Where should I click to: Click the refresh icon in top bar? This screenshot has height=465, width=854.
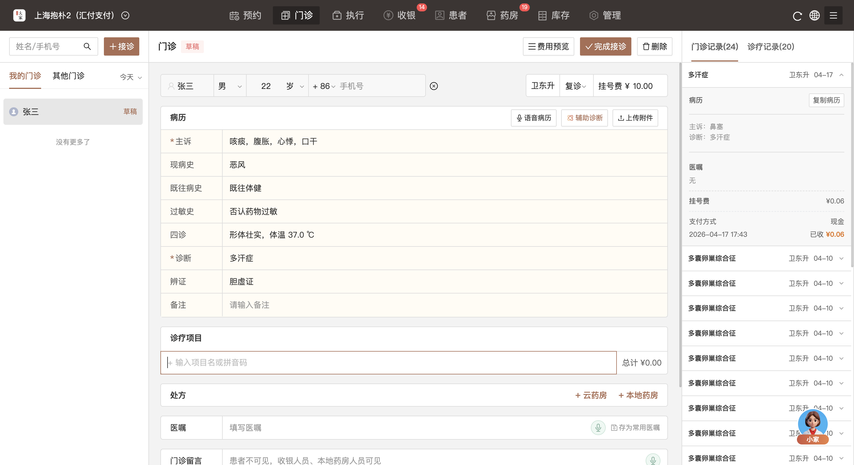click(797, 16)
